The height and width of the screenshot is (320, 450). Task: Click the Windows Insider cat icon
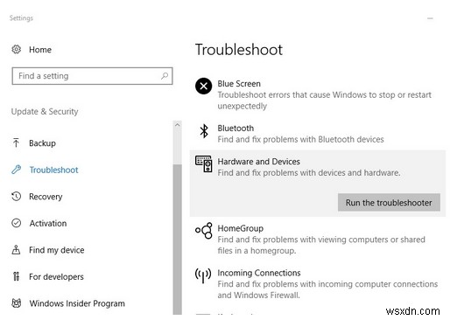(17, 303)
